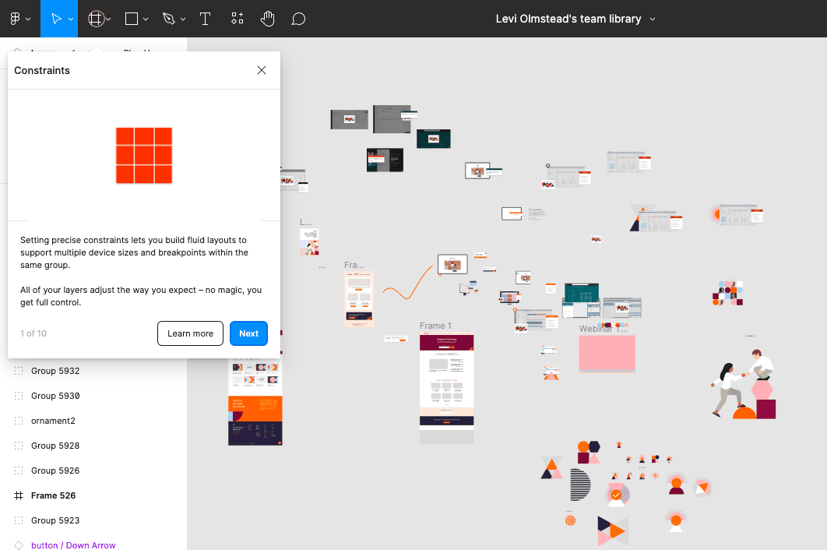827x550 pixels.
Task: Expand the Move tools dropdown arrow
Action: pos(71,19)
